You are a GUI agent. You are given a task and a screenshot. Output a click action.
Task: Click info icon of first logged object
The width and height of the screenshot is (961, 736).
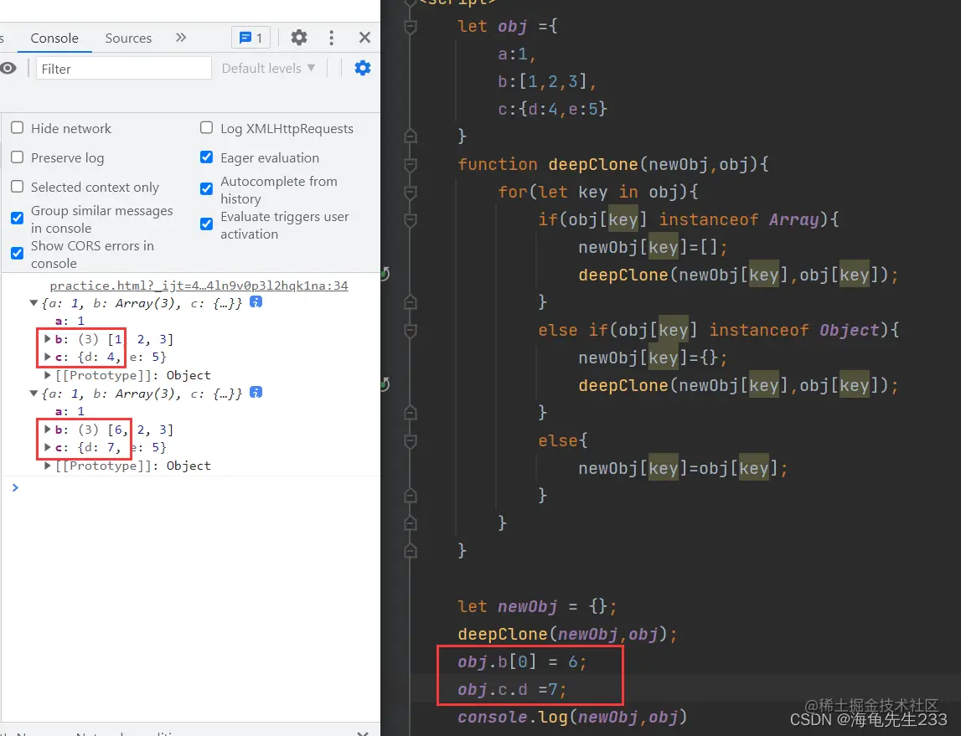[x=256, y=302]
